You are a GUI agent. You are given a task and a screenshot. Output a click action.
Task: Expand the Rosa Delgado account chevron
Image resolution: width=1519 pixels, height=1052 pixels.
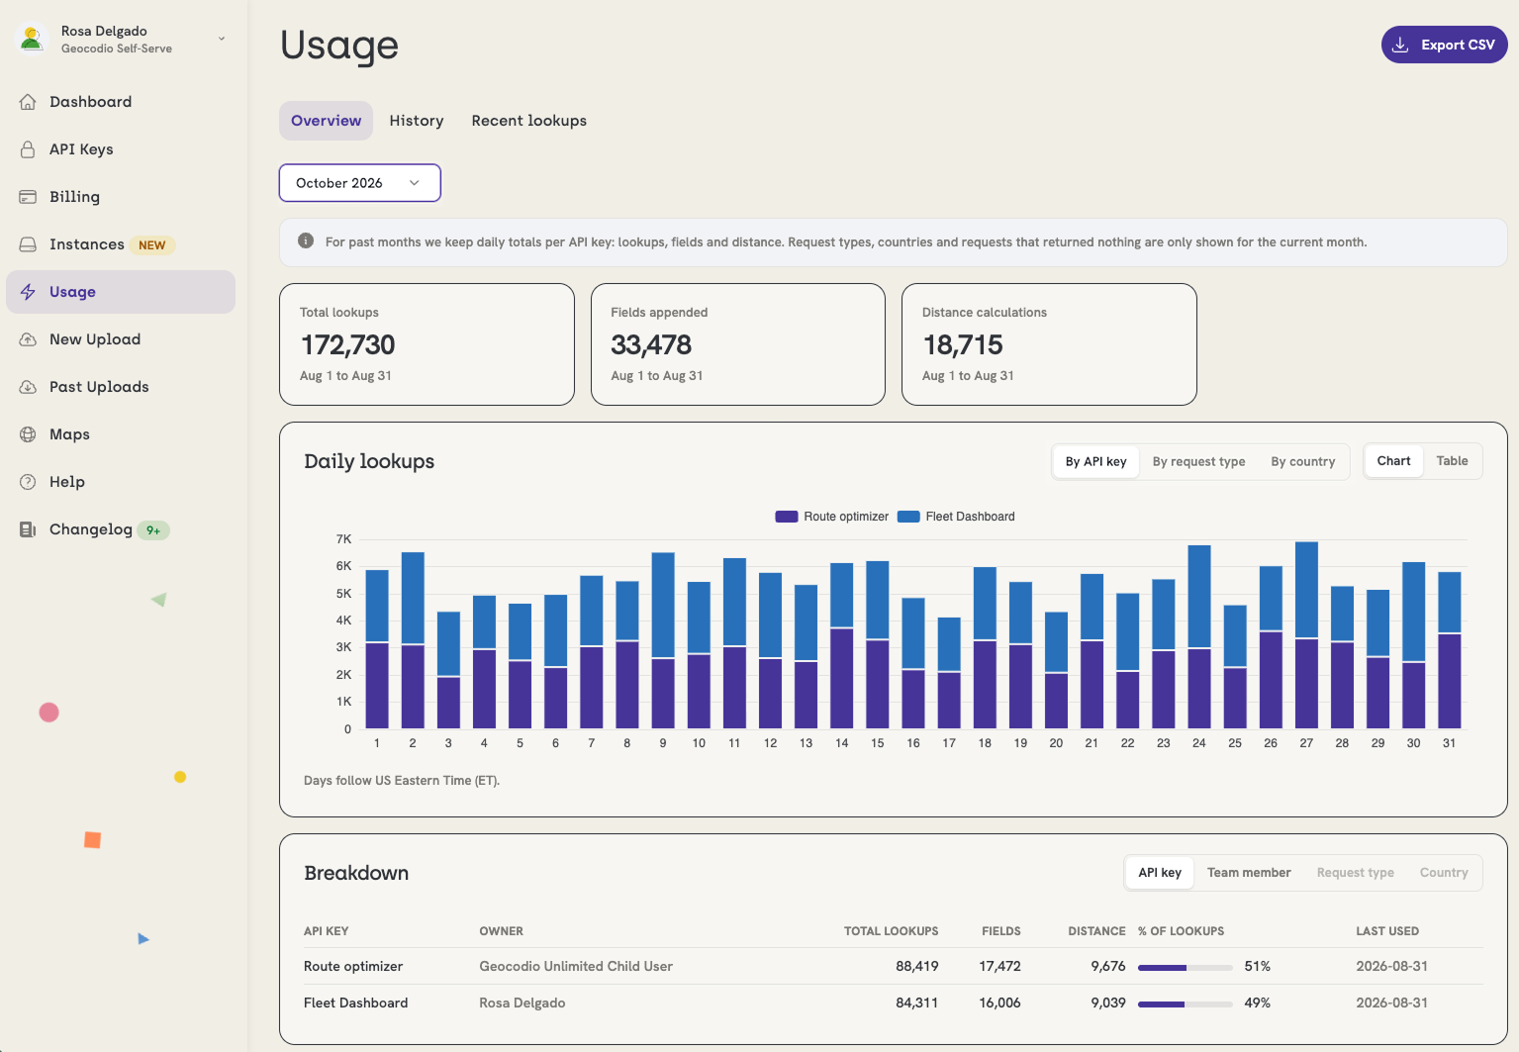(x=222, y=39)
